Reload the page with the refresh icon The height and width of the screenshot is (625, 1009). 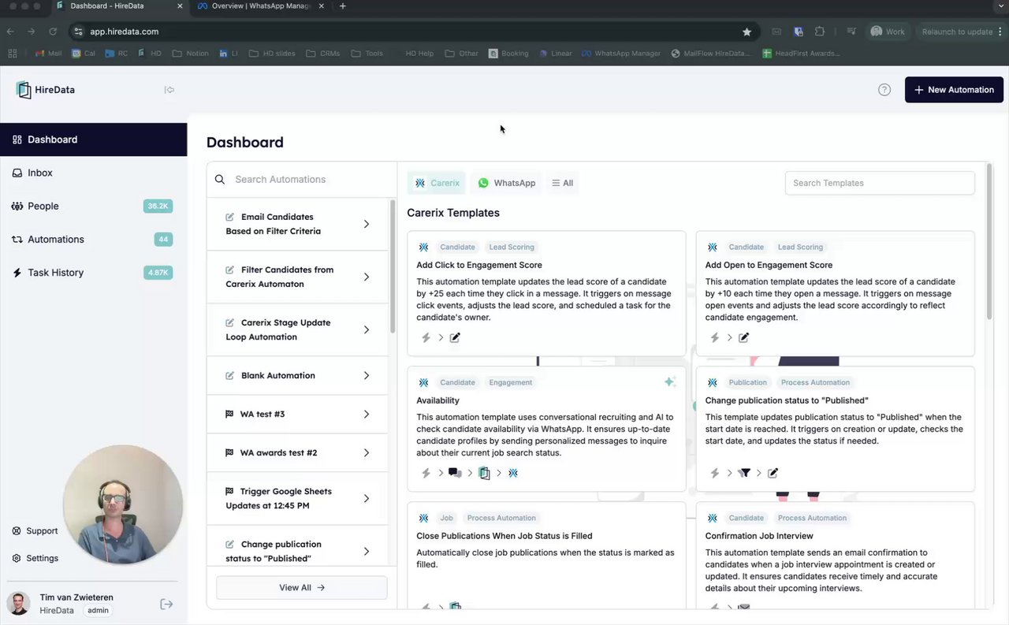53,32
